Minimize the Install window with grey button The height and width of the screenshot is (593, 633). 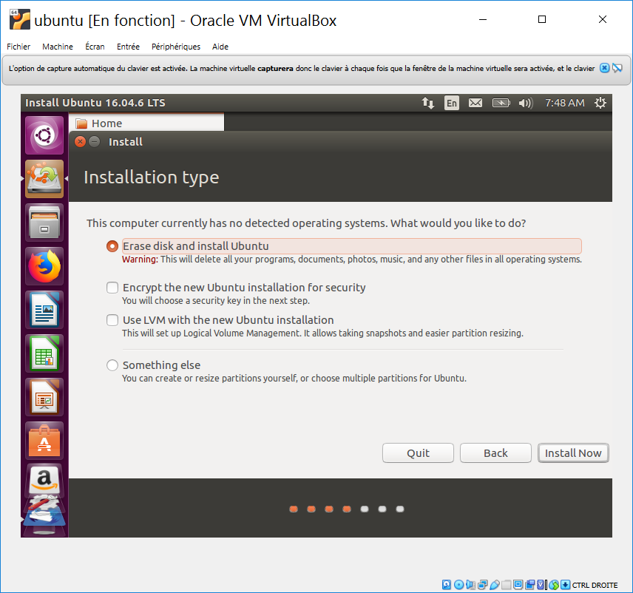click(x=95, y=142)
